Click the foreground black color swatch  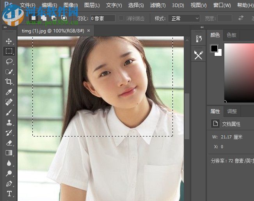tap(214, 48)
